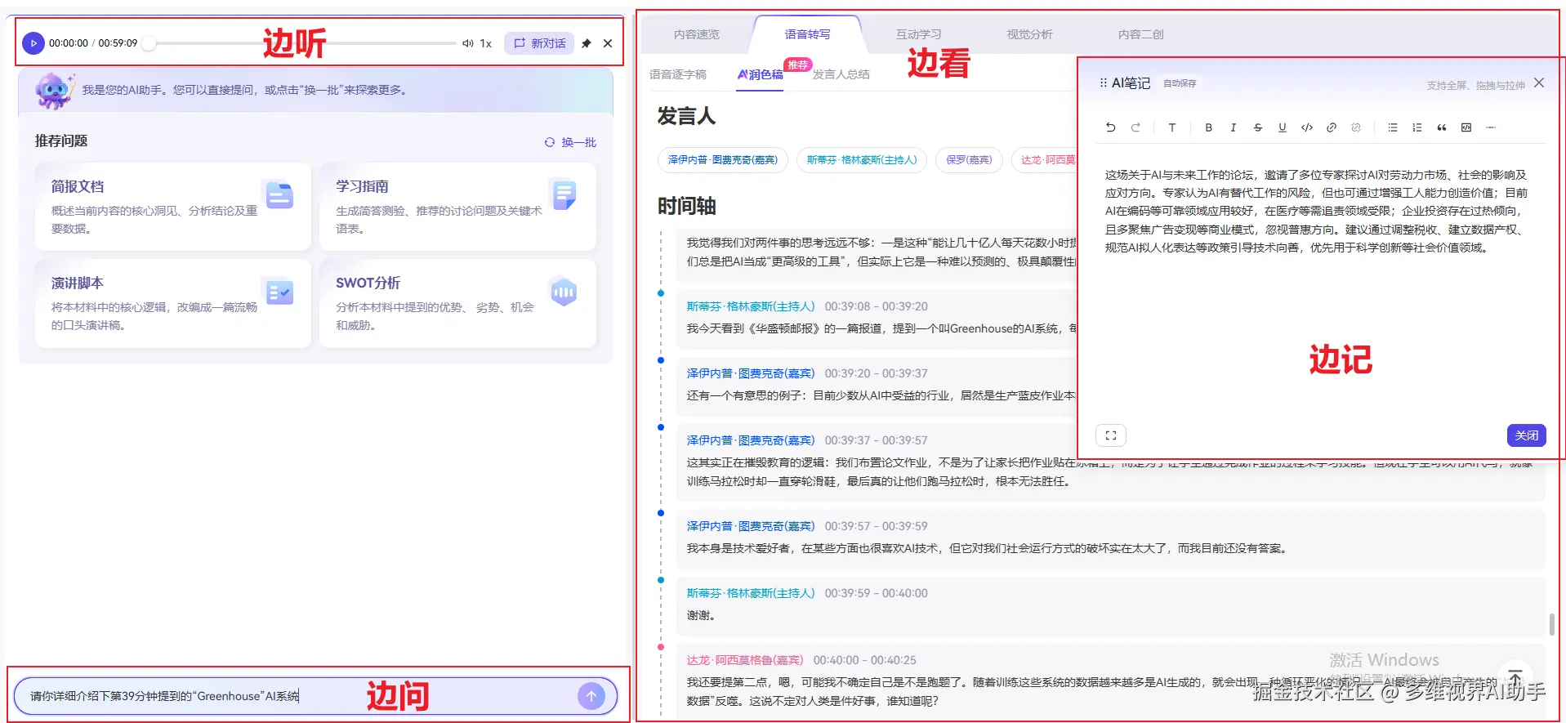Insert a code block
The height and width of the screenshot is (723, 1566).
(x=1466, y=127)
